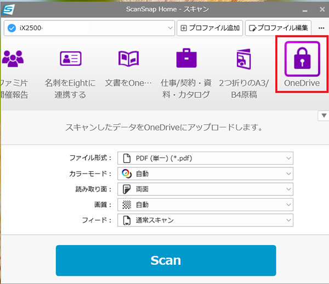Select the 名刺をEightに連携する profile icon

pos(71,59)
